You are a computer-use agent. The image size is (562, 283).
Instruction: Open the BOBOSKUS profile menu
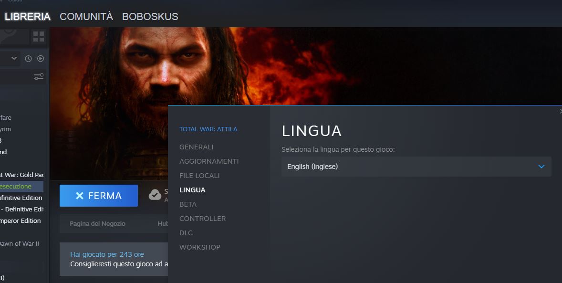tap(150, 17)
